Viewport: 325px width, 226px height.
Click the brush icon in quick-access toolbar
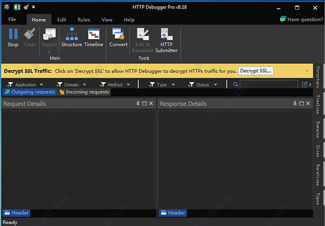[x=26, y=7]
